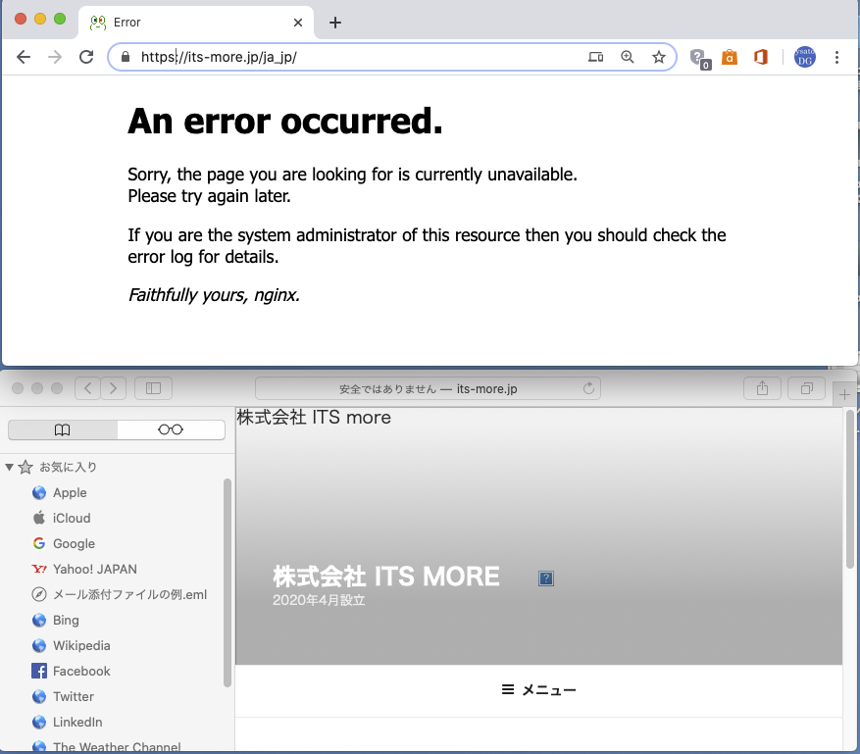Click the Safari page vertical scrollbar

tap(849, 490)
